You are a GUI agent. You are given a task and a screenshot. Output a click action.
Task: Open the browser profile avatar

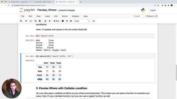point(172,5)
